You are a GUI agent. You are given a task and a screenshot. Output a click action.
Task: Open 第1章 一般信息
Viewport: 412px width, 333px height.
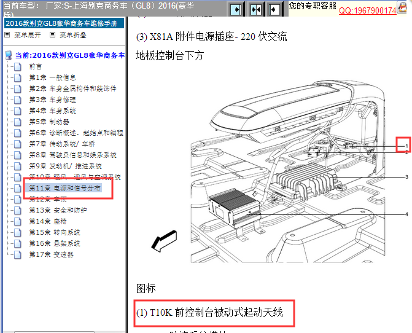52,77
